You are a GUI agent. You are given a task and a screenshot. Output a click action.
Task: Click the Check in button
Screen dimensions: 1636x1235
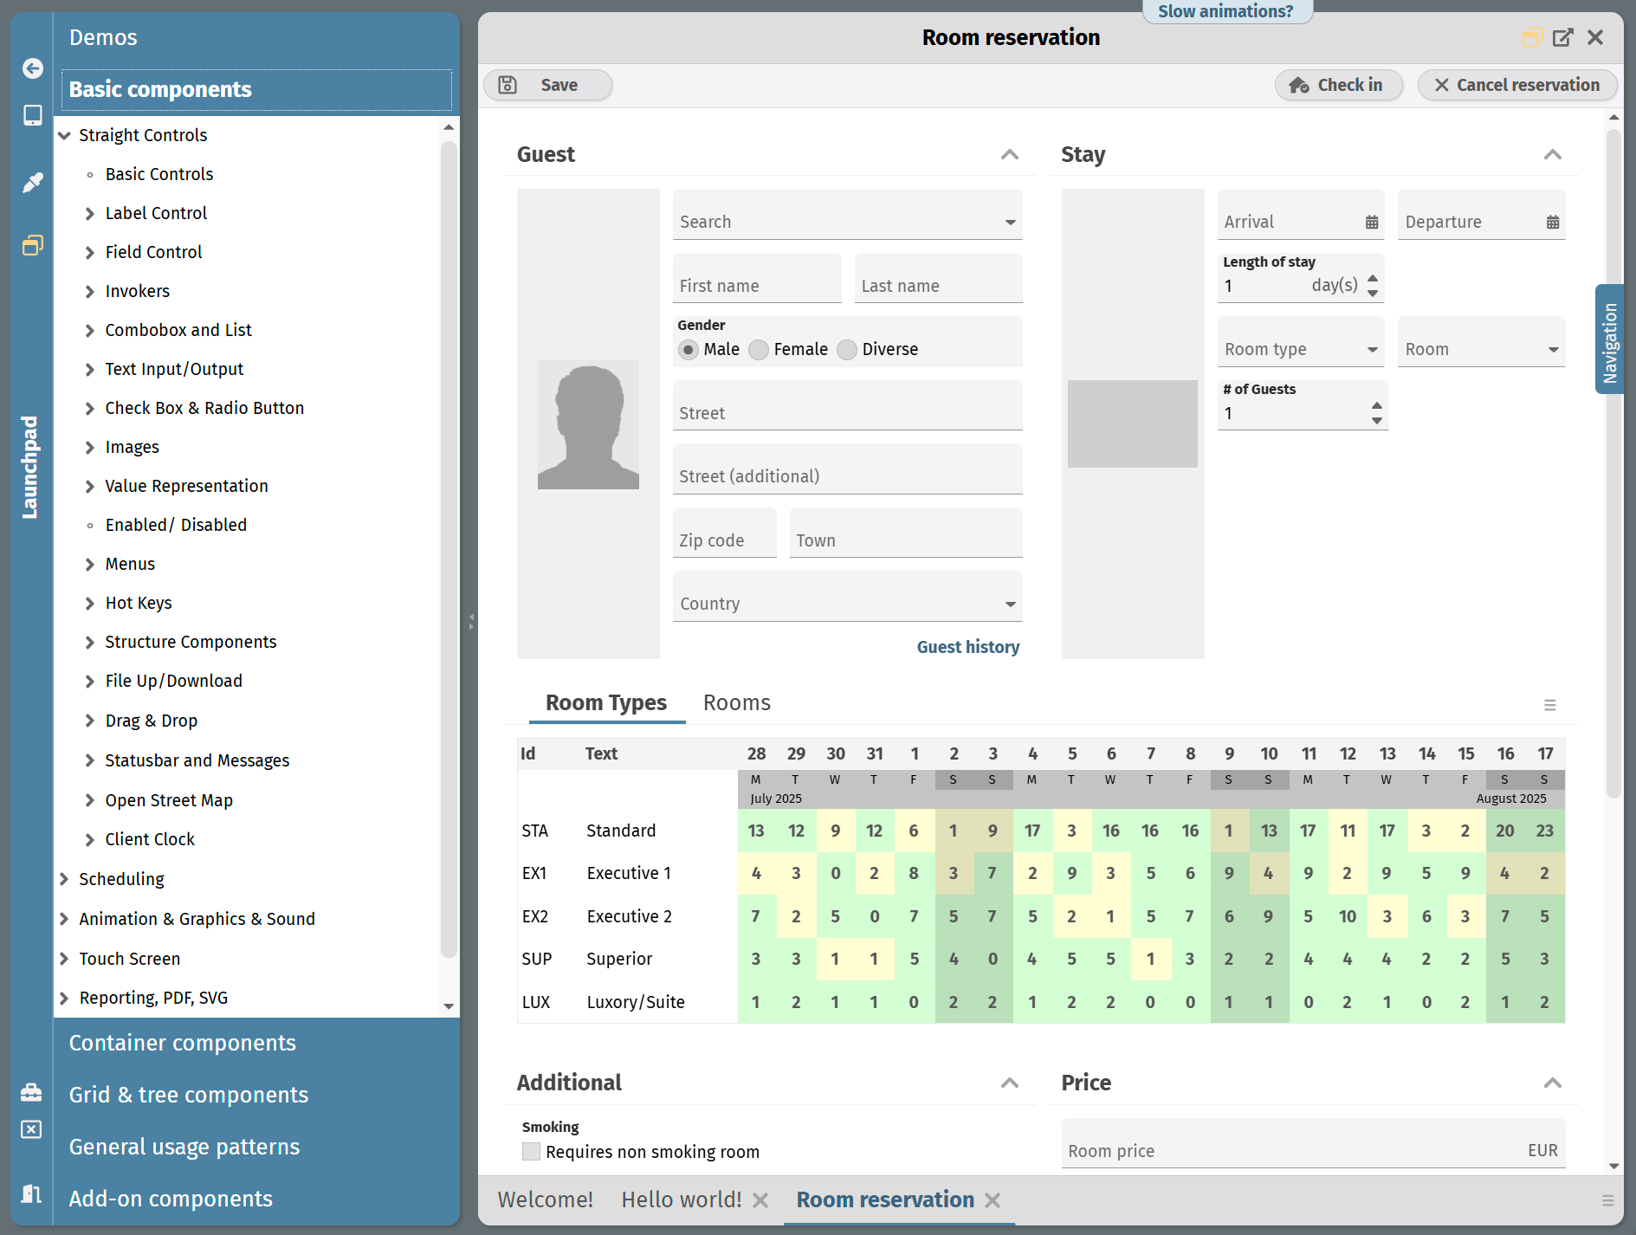pyautogui.click(x=1338, y=85)
